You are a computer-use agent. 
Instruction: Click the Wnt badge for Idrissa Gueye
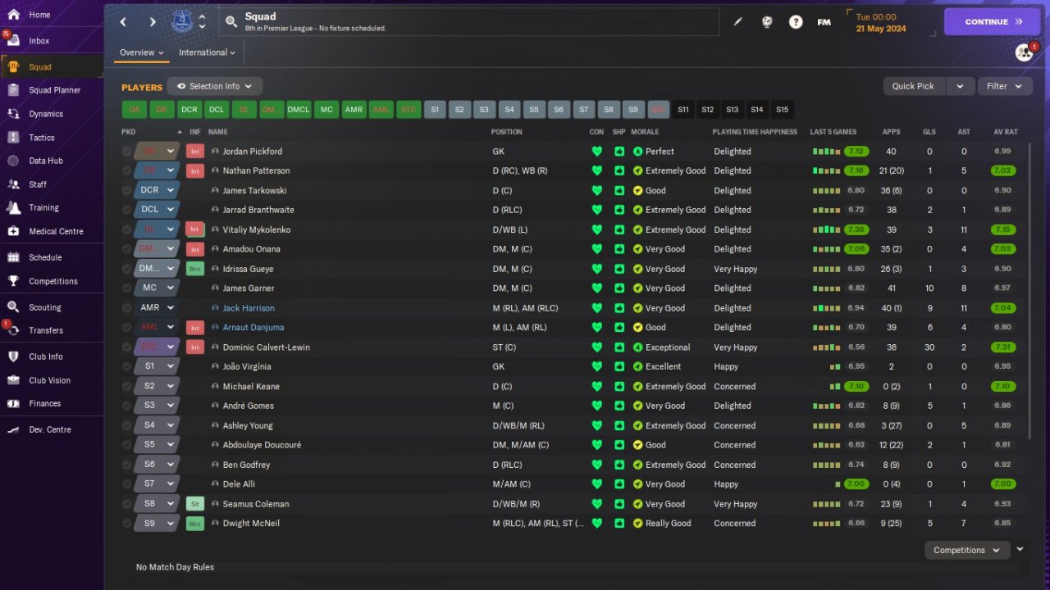point(195,269)
